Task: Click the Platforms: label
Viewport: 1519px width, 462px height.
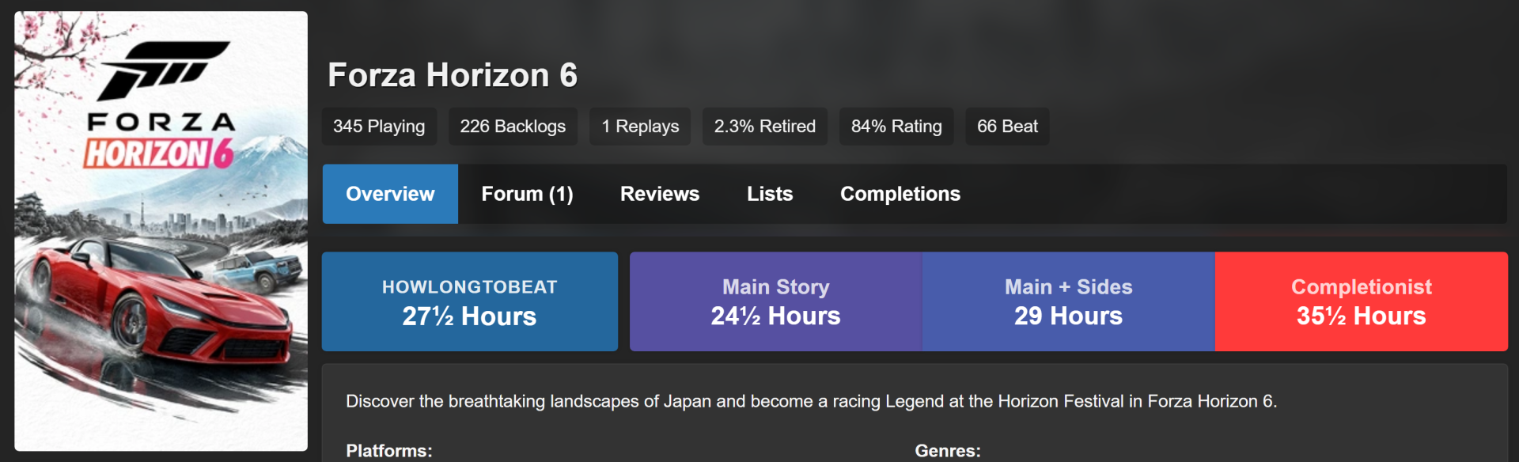Action: pos(389,451)
